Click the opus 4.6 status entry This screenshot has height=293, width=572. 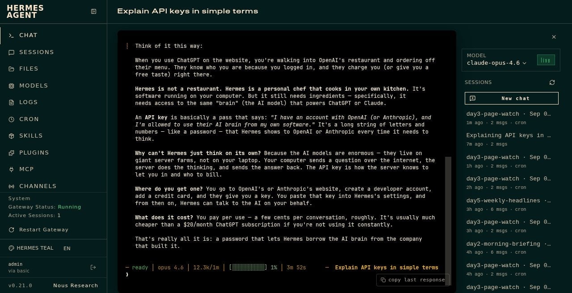171,268
